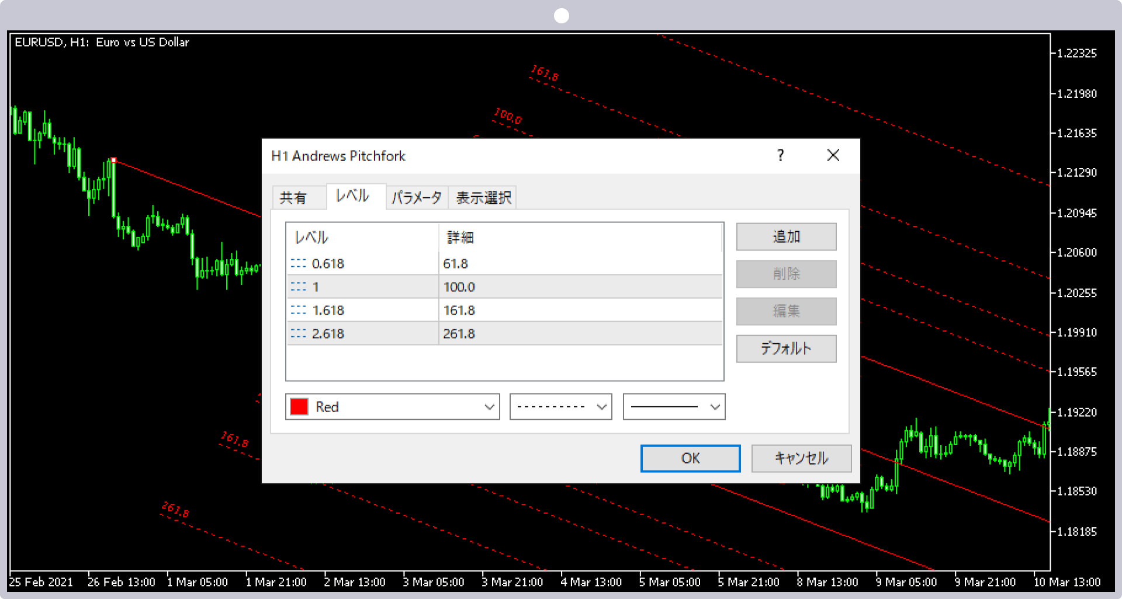1122x599 pixels.
Task: Click the デフォルト button
Action: 786,349
